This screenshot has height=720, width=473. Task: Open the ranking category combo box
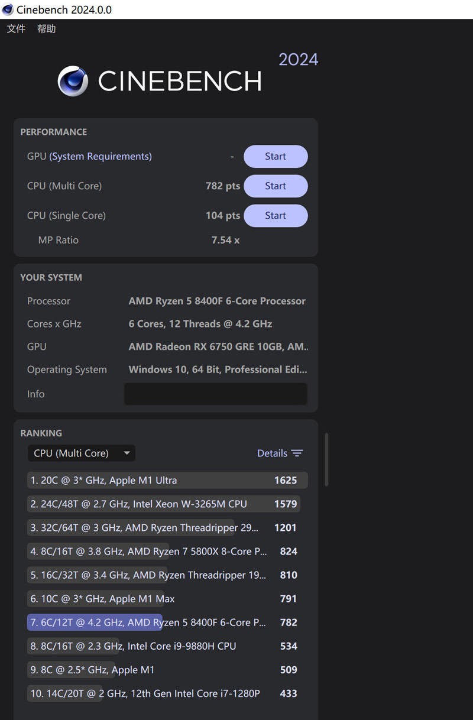81,453
